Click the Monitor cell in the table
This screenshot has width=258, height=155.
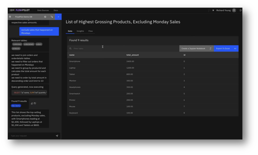pyautogui.click(x=72, y=81)
